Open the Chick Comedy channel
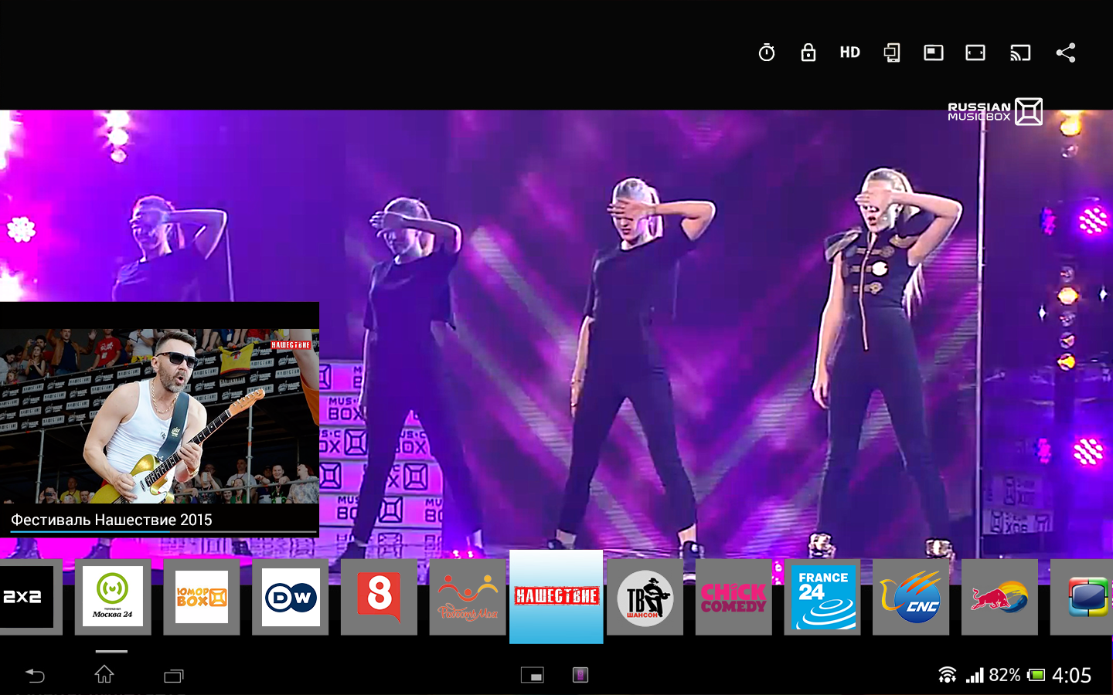The height and width of the screenshot is (695, 1113). pyautogui.click(x=733, y=597)
